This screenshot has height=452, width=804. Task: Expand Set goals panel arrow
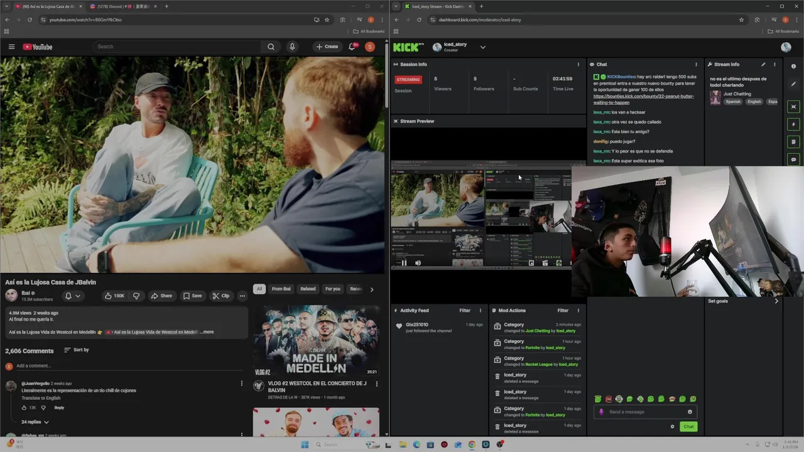(x=776, y=301)
